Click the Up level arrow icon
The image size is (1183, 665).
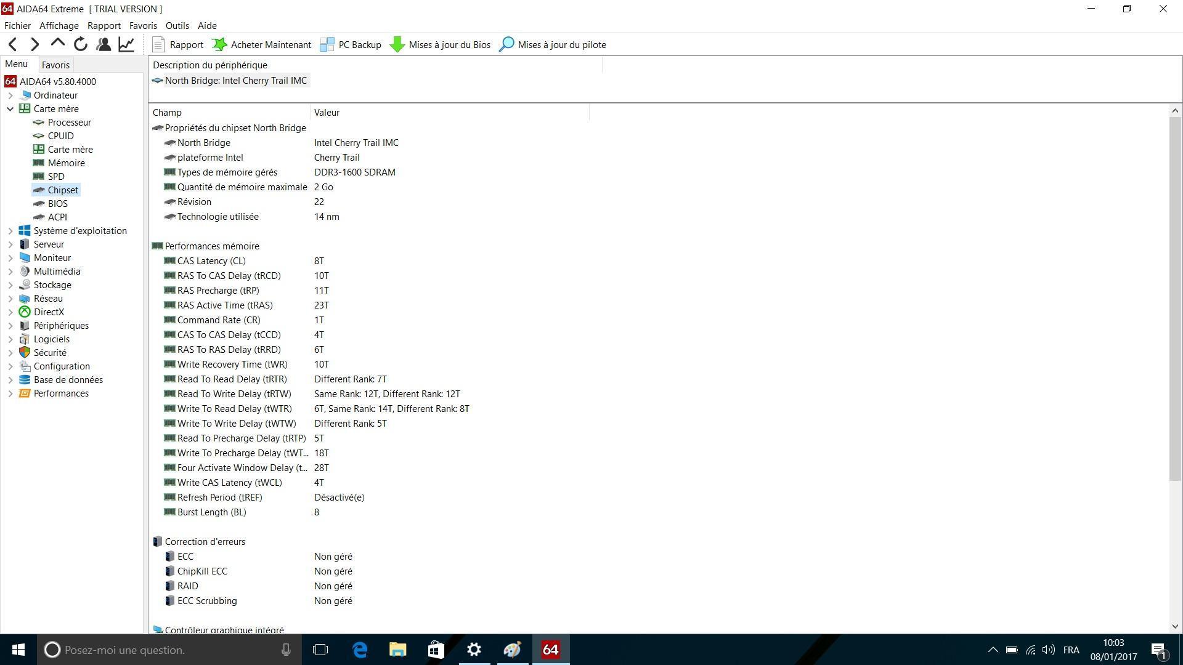58,43
